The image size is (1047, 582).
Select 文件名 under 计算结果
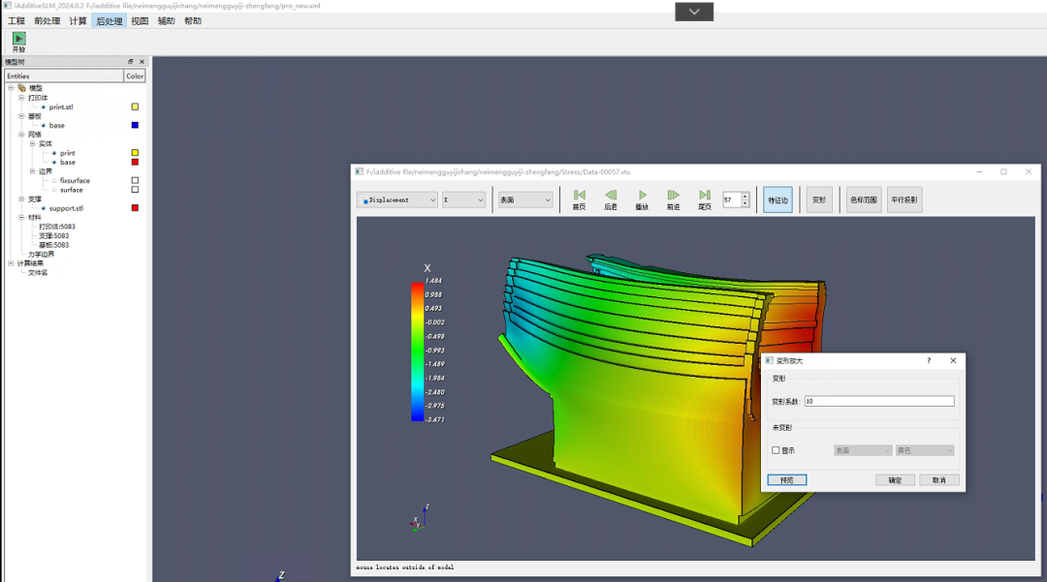pyautogui.click(x=38, y=273)
